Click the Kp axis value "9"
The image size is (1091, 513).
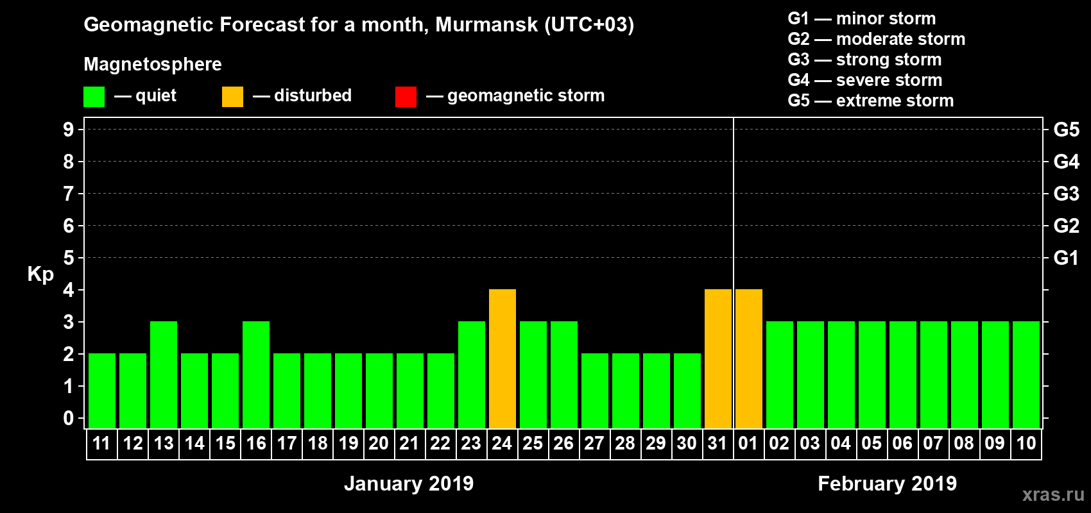(x=69, y=130)
